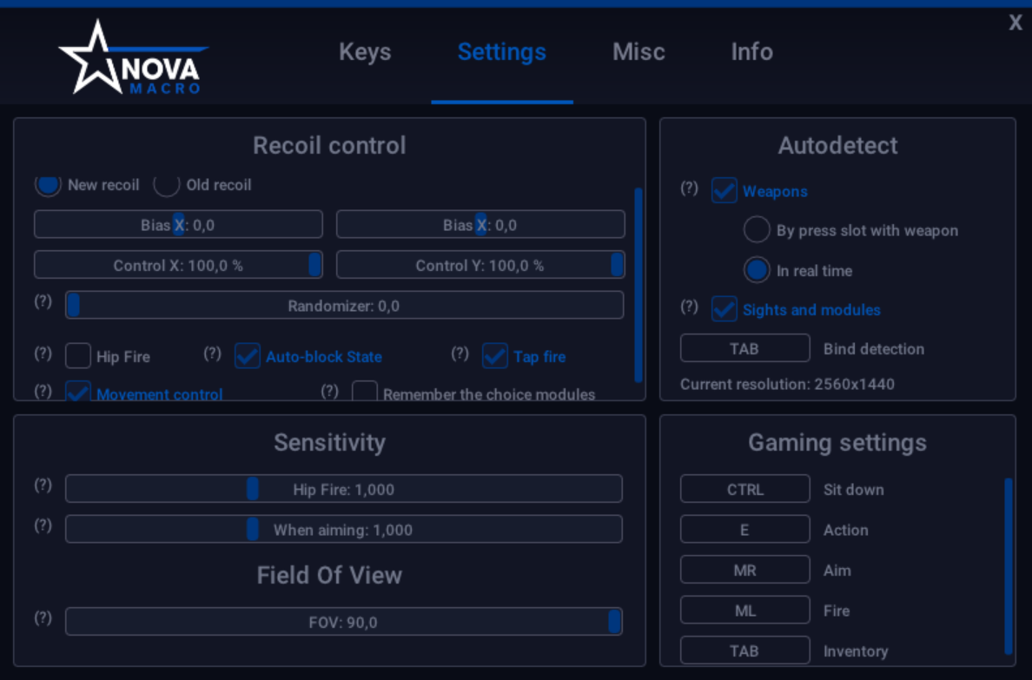Click the help icon beside FOV slider
The image size is (1032, 680).
43,617
